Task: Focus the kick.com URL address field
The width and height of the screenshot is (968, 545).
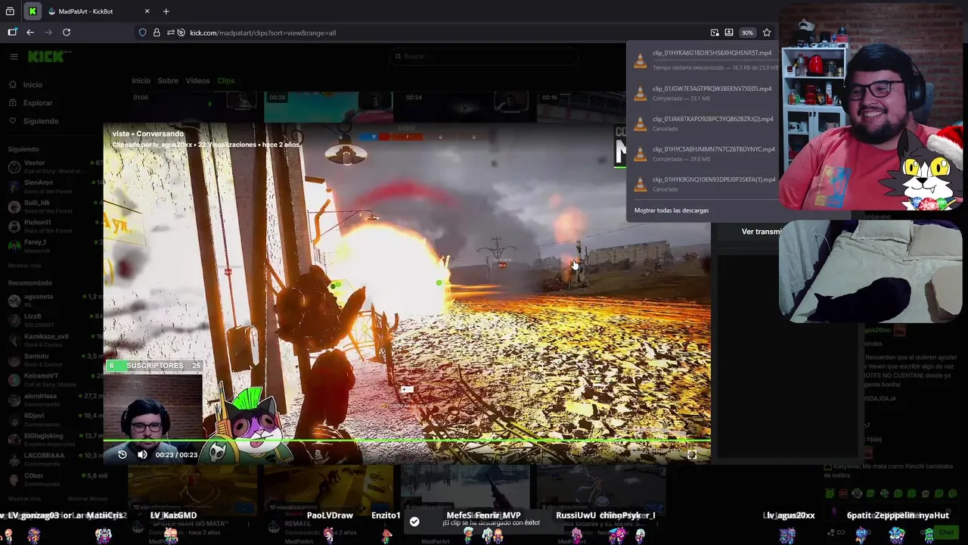Action: (x=446, y=33)
